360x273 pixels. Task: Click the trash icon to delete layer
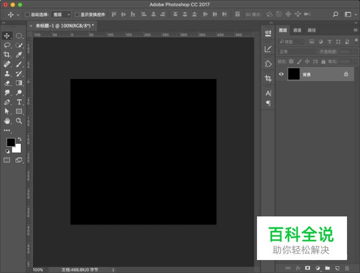coord(347,268)
